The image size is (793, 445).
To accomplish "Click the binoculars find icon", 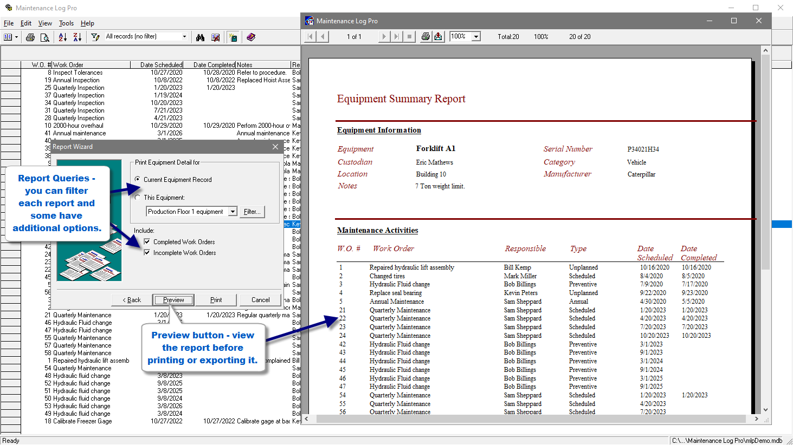I will click(x=201, y=37).
